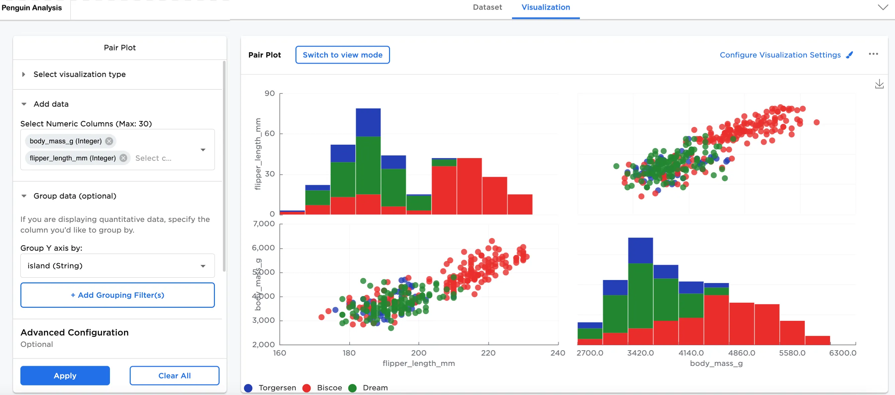The height and width of the screenshot is (395, 895).
Task: Expand Select visualization type section
Action: click(x=24, y=74)
